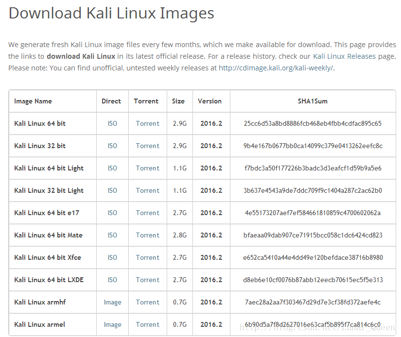The image size is (401, 337).
Task: Download the Kali Linux 64 bit ISO
Action: tap(112, 123)
